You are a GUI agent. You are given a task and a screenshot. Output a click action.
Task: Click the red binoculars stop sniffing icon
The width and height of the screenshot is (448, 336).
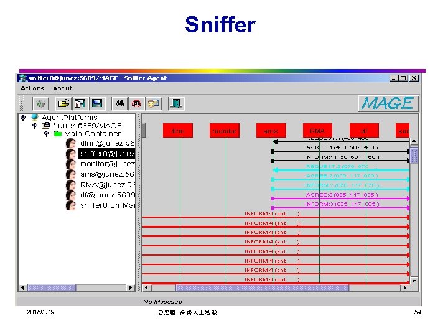(x=136, y=103)
